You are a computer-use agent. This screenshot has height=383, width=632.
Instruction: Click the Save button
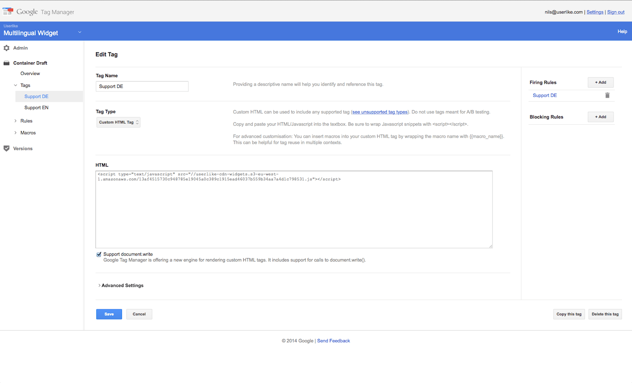[x=109, y=314]
